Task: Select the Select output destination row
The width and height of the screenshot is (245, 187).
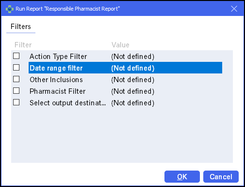Action: (x=125, y=103)
